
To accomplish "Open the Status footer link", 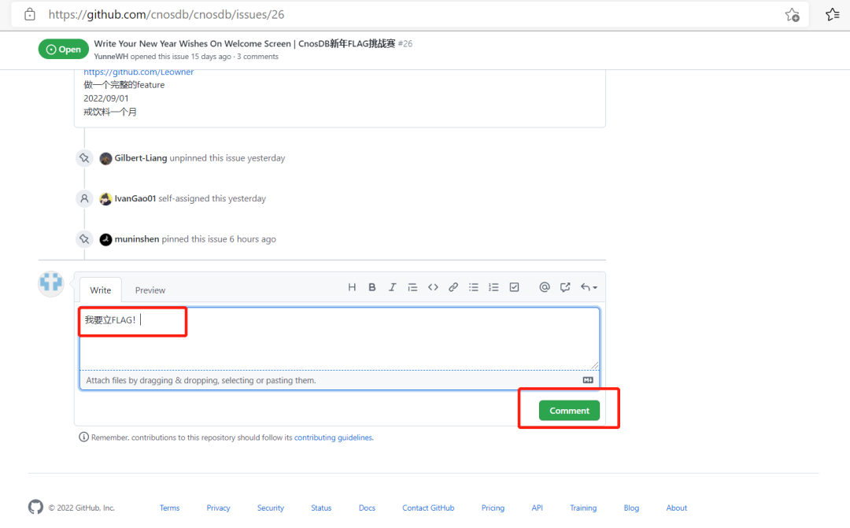I will coord(321,508).
